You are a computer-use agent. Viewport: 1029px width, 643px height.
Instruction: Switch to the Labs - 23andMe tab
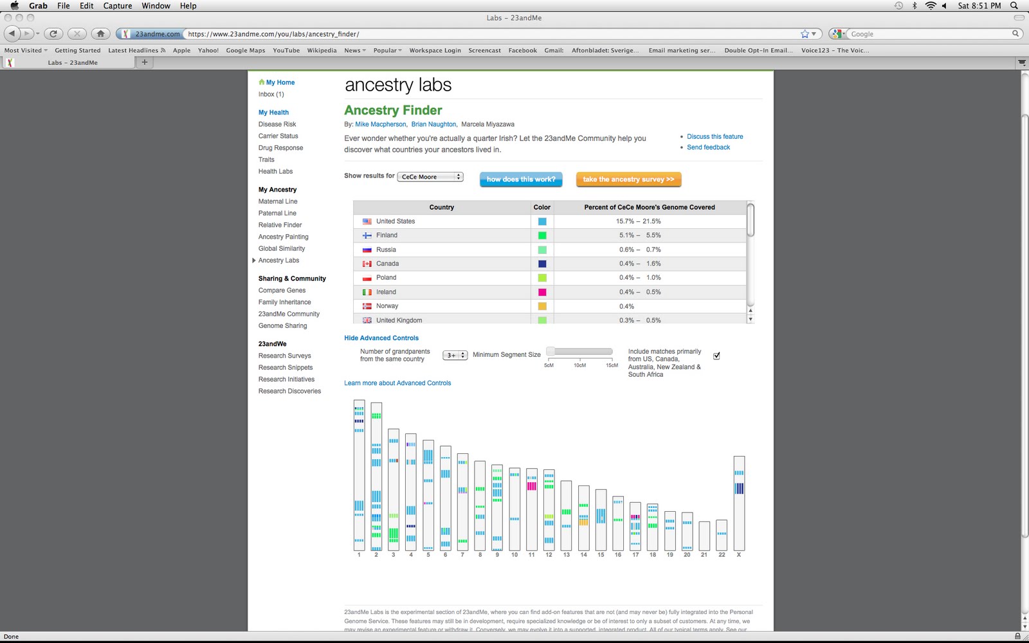pyautogui.click(x=72, y=62)
